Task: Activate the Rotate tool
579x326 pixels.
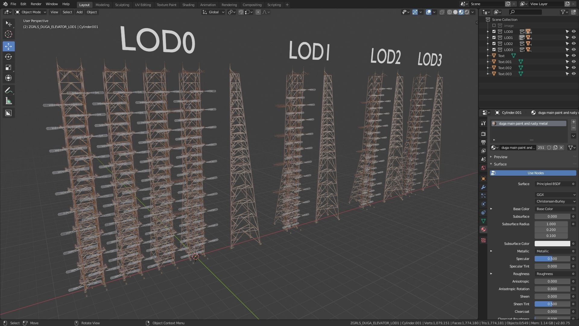Action: (x=8, y=57)
